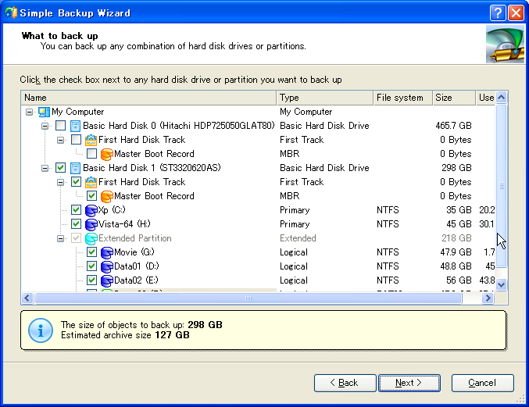Collapse the Extended Partition node
The height and width of the screenshot is (407, 529).
click(x=61, y=238)
